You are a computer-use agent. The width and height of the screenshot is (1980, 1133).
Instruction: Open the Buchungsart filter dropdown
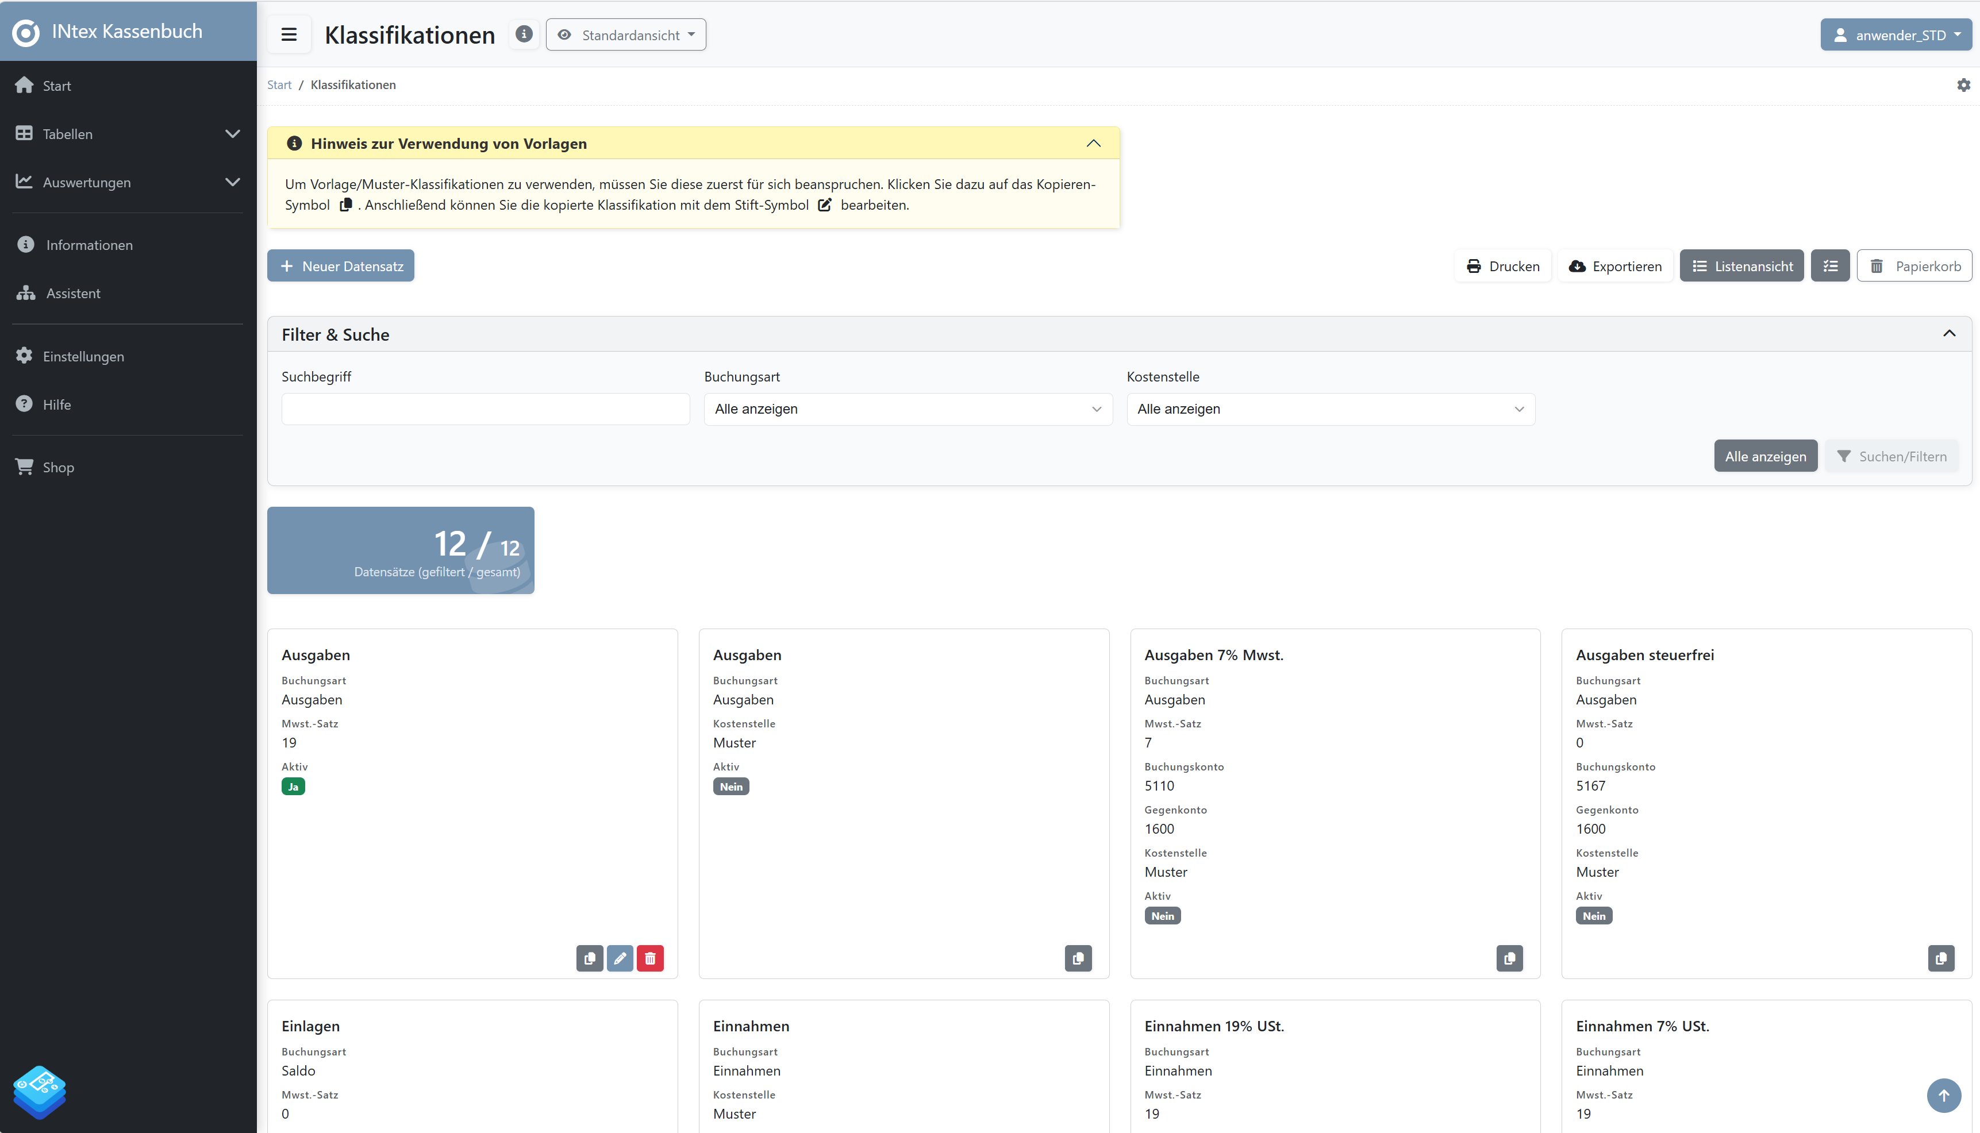pos(908,409)
